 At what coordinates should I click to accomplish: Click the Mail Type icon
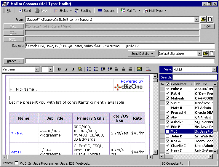coord(145,11)
